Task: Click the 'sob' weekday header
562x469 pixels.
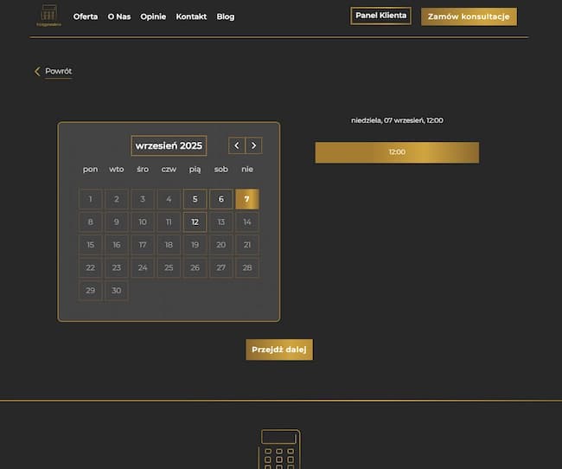Action: tap(221, 170)
